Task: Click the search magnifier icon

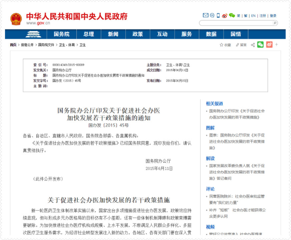Action: click(275, 23)
